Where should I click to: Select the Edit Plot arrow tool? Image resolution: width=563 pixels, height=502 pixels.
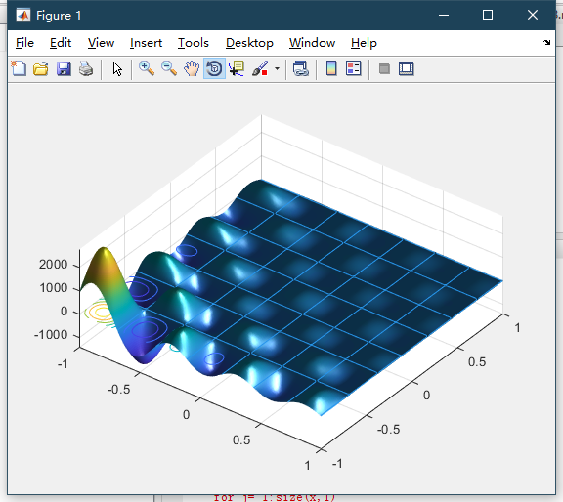117,68
